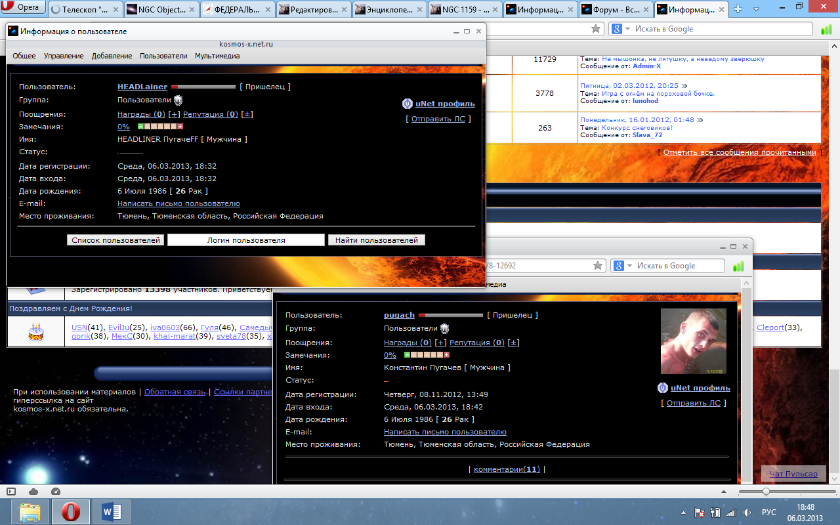Click red plus on pugach warnings bar
Image resolution: width=840 pixels, height=525 pixels.
(446, 355)
